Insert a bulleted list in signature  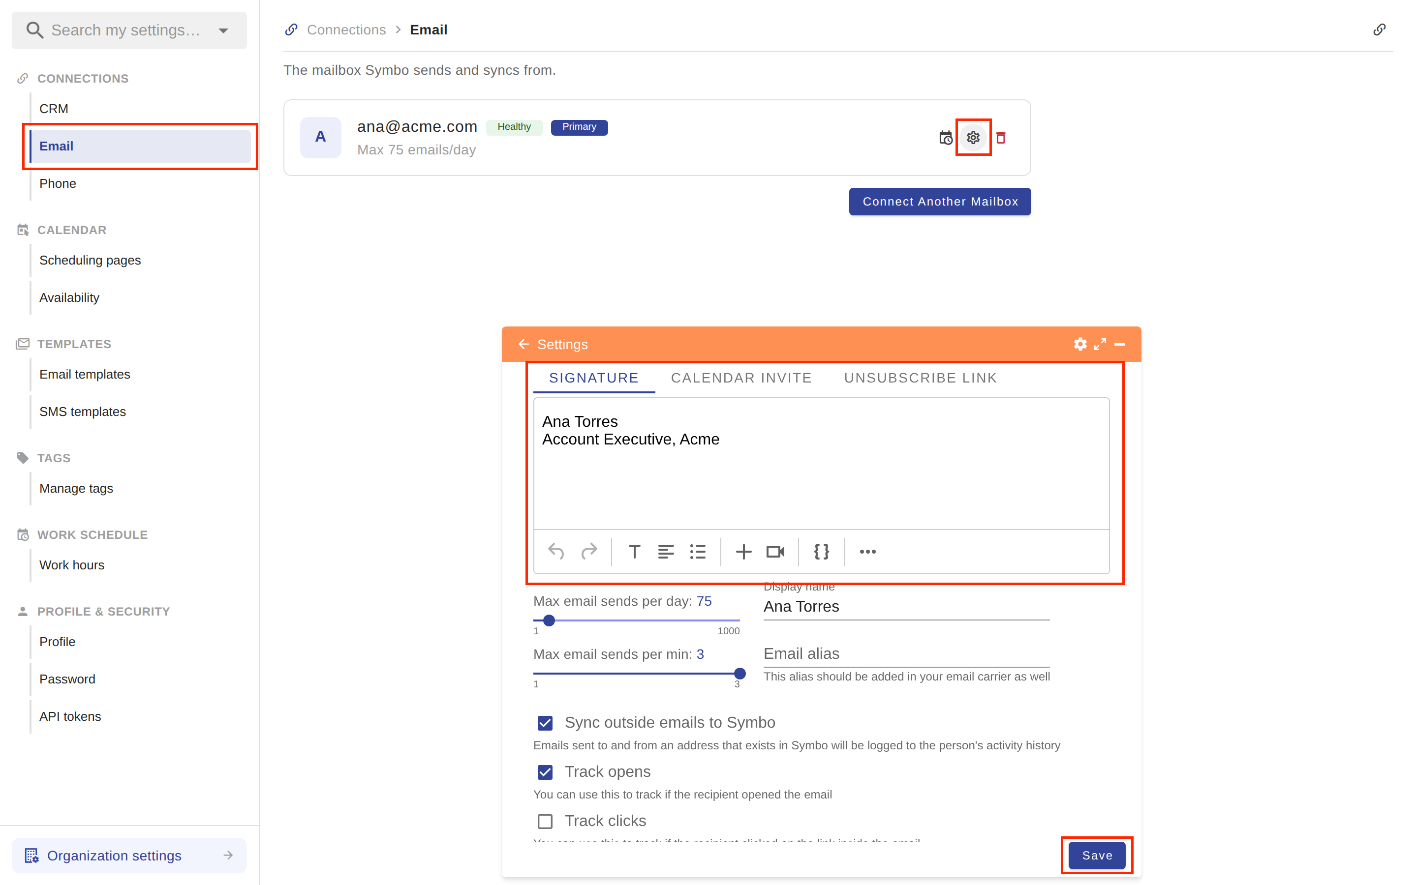click(x=697, y=551)
